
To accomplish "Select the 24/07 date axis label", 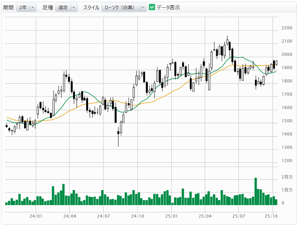I will click(103, 216).
